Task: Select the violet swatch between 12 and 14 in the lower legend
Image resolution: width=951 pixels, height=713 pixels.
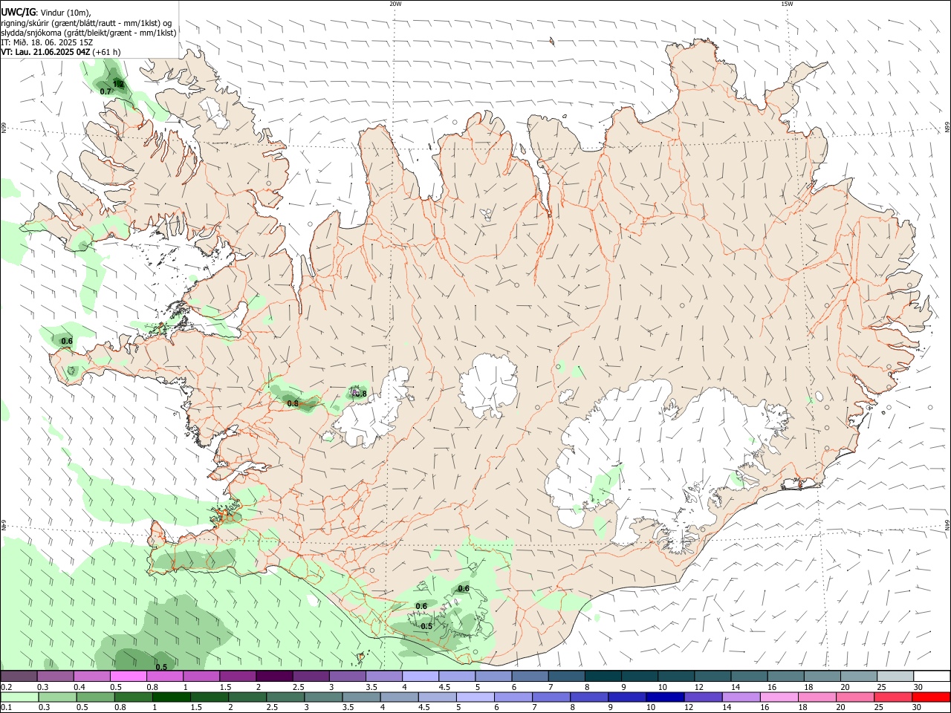Action: [x=703, y=697]
